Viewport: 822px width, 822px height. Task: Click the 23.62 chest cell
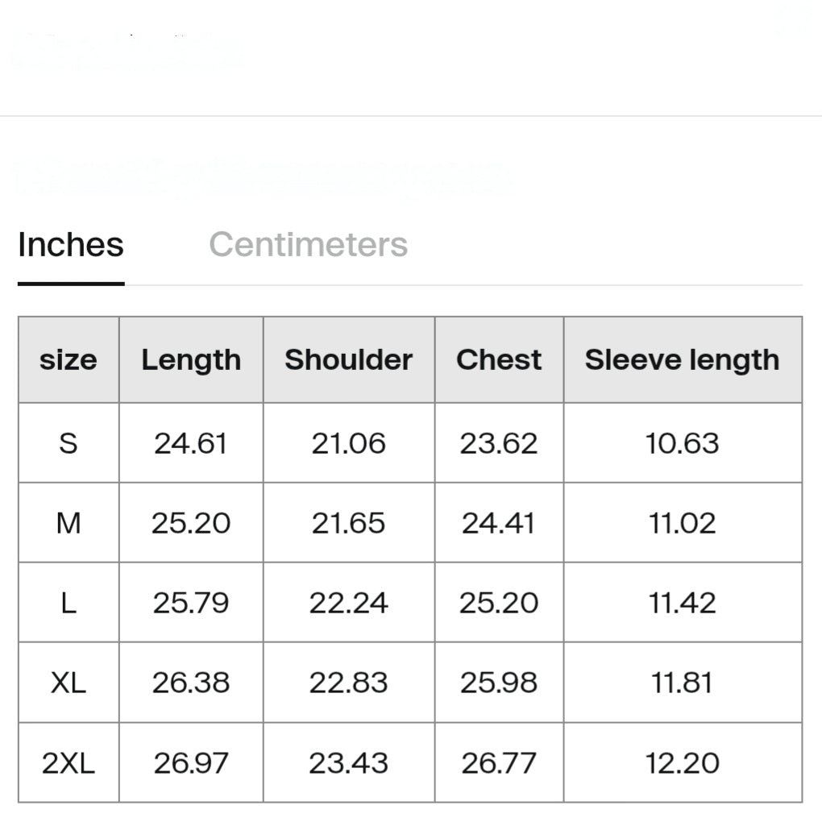pos(499,443)
